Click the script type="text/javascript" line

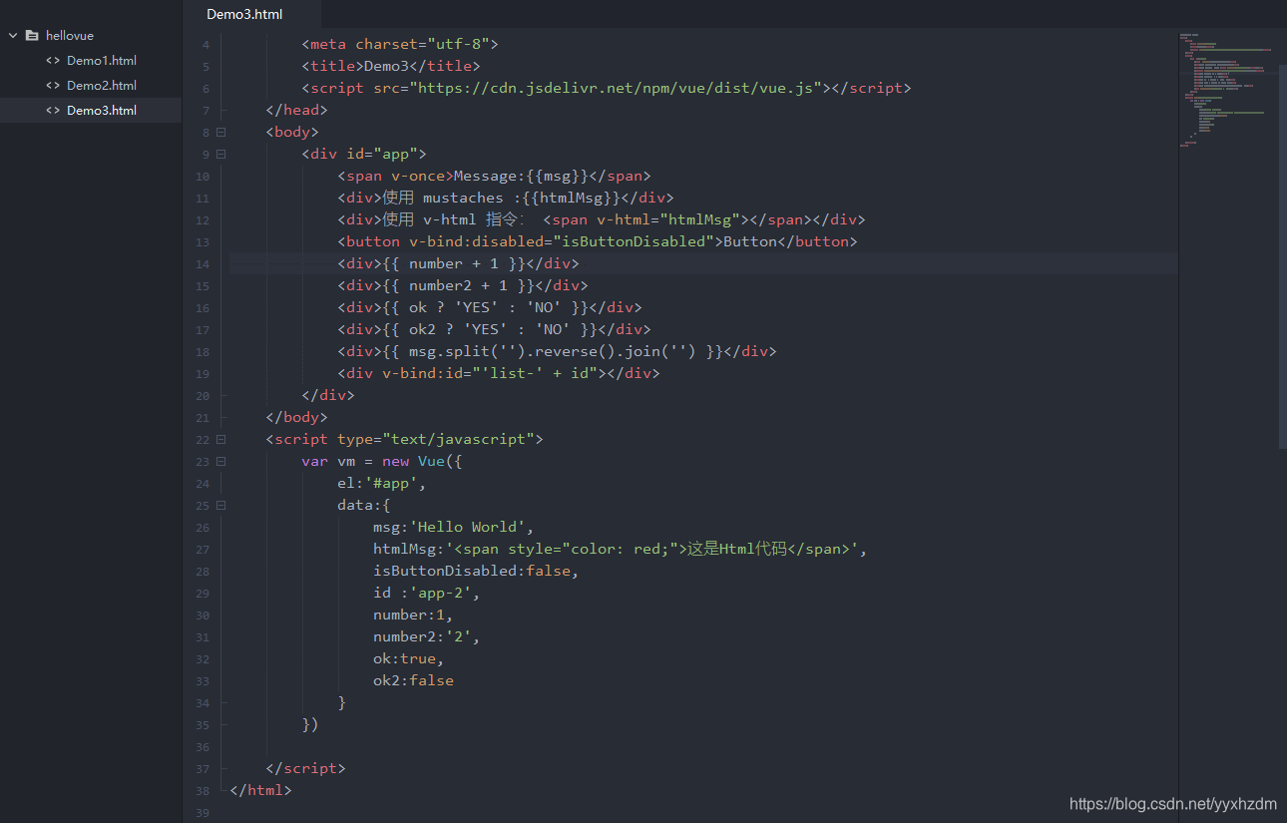pos(404,439)
